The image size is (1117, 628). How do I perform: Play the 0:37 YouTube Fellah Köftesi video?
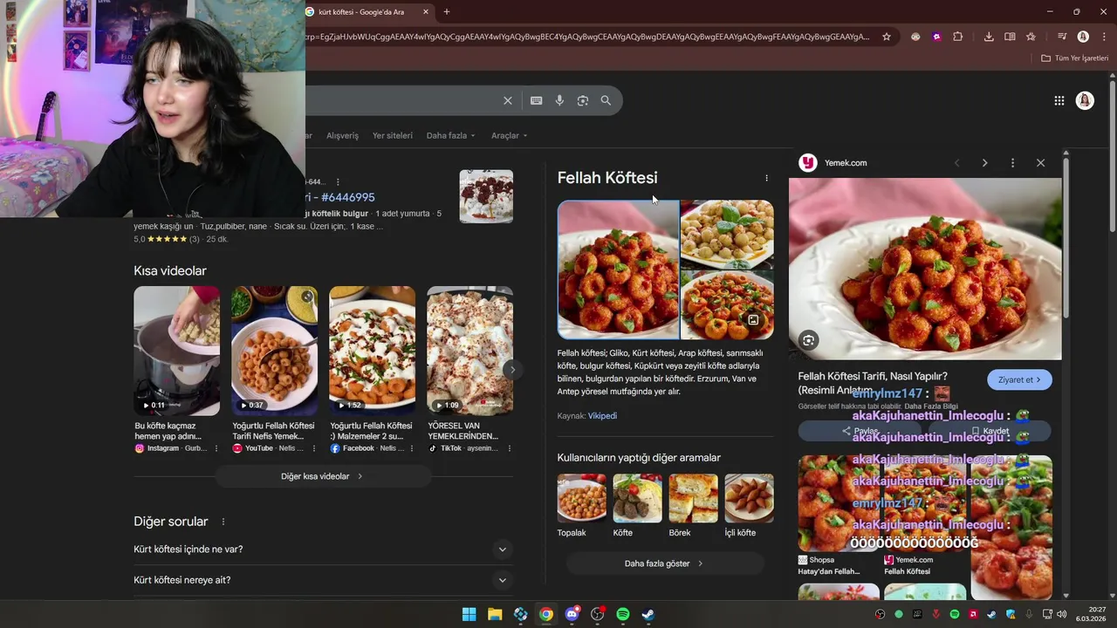coord(274,351)
